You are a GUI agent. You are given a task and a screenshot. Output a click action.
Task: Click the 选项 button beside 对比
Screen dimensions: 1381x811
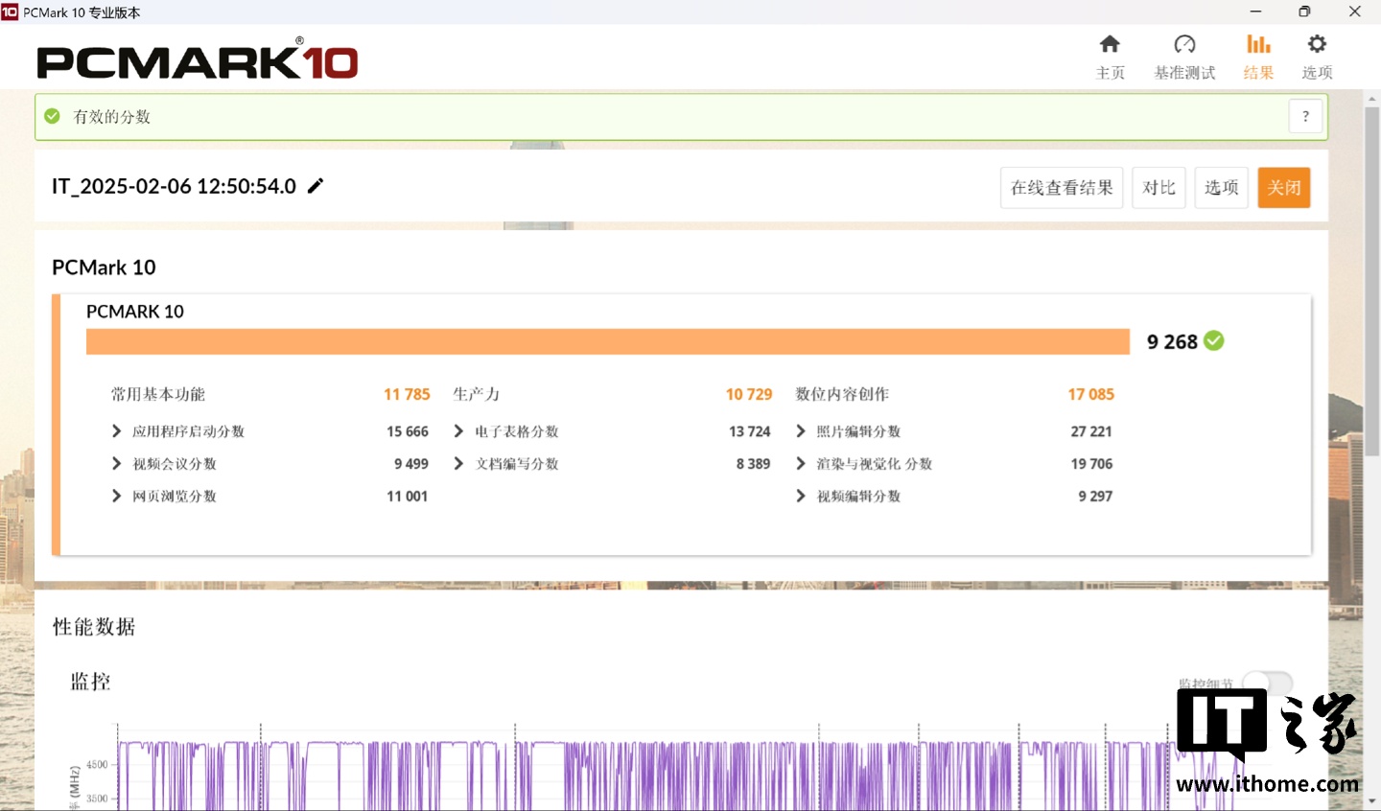point(1221,188)
